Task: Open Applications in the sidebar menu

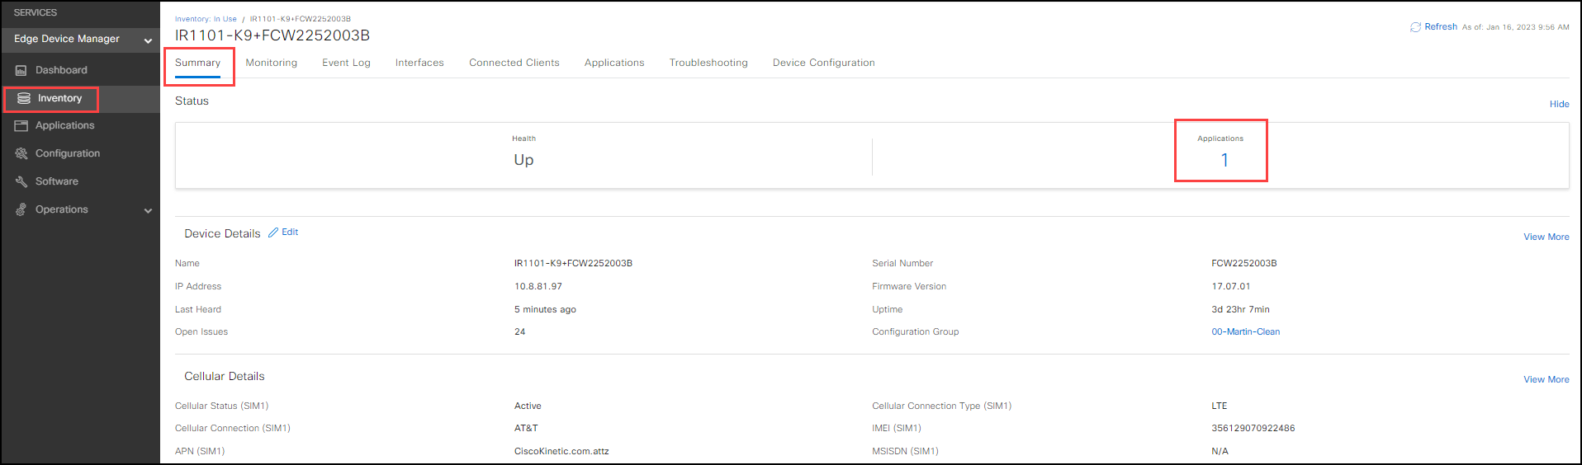Action: [64, 125]
